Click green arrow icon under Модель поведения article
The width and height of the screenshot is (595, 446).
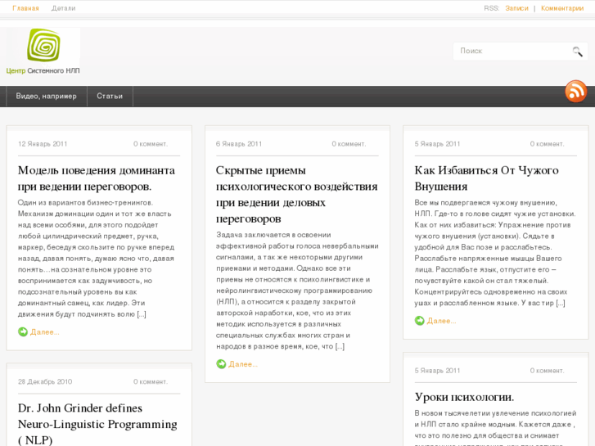pyautogui.click(x=23, y=332)
